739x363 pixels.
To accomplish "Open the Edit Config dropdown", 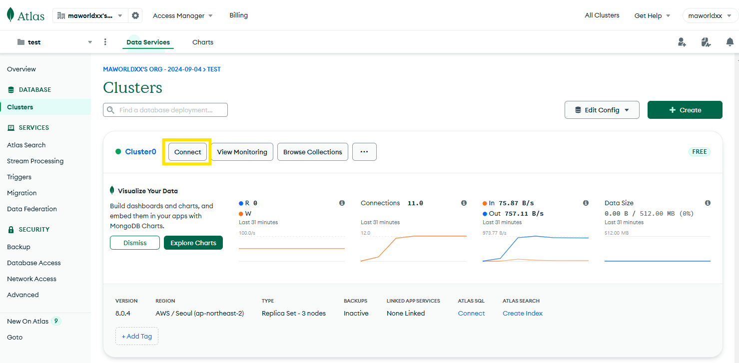I will click(602, 110).
